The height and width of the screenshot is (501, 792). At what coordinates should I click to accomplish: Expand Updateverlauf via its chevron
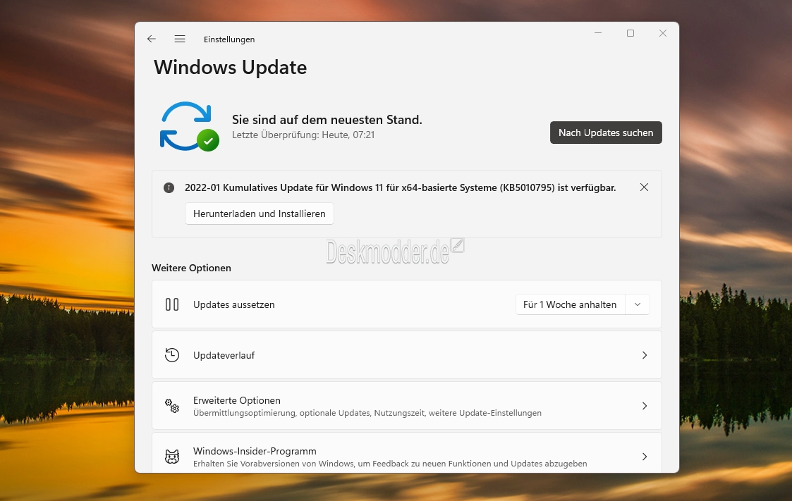[x=644, y=355]
